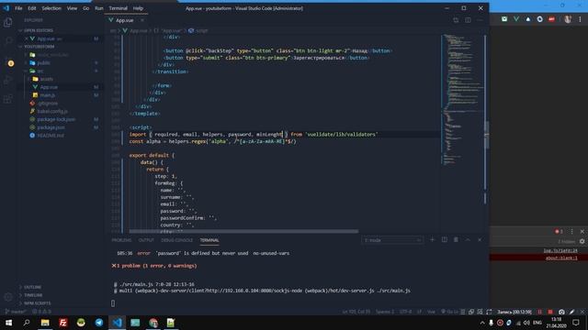The height and width of the screenshot is (330, 588).
Task: Open the Terminal menu
Action: coord(119,8)
